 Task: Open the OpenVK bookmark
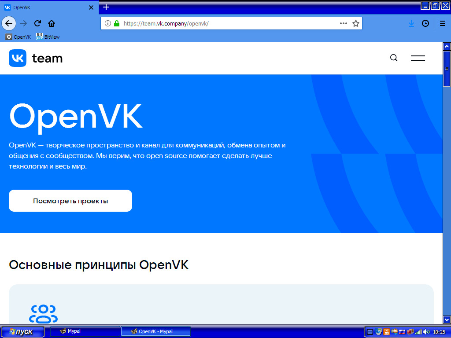[x=18, y=37]
